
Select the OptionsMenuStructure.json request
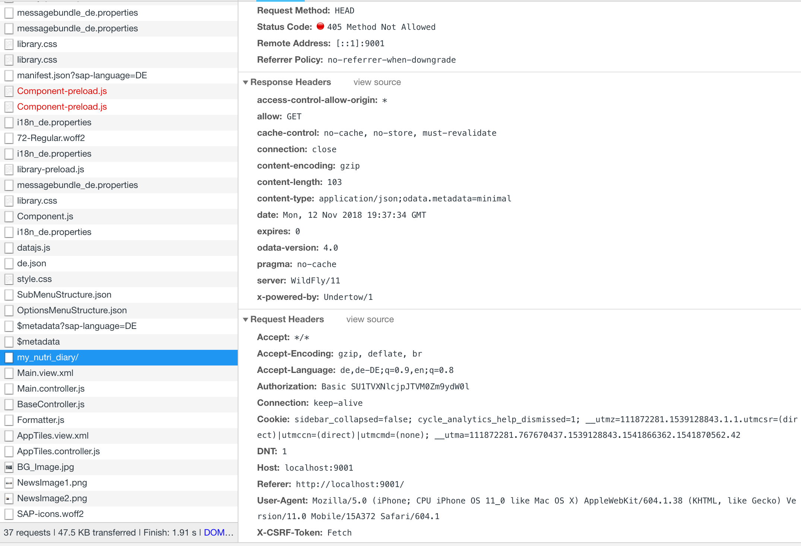[x=119, y=310]
